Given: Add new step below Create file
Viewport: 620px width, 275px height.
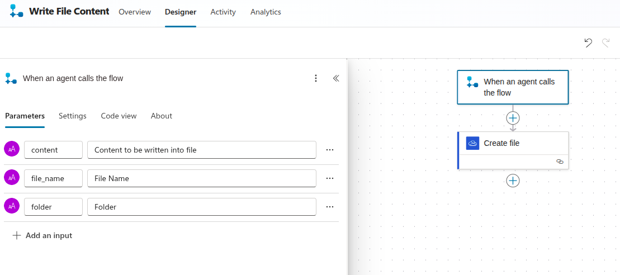Looking at the screenshot, I should pos(513,181).
